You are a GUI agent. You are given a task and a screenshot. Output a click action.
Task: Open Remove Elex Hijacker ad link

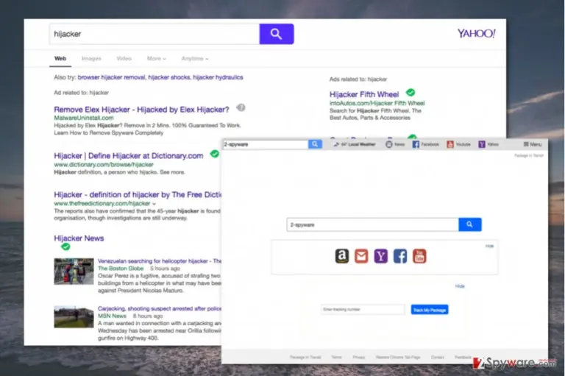coord(141,110)
